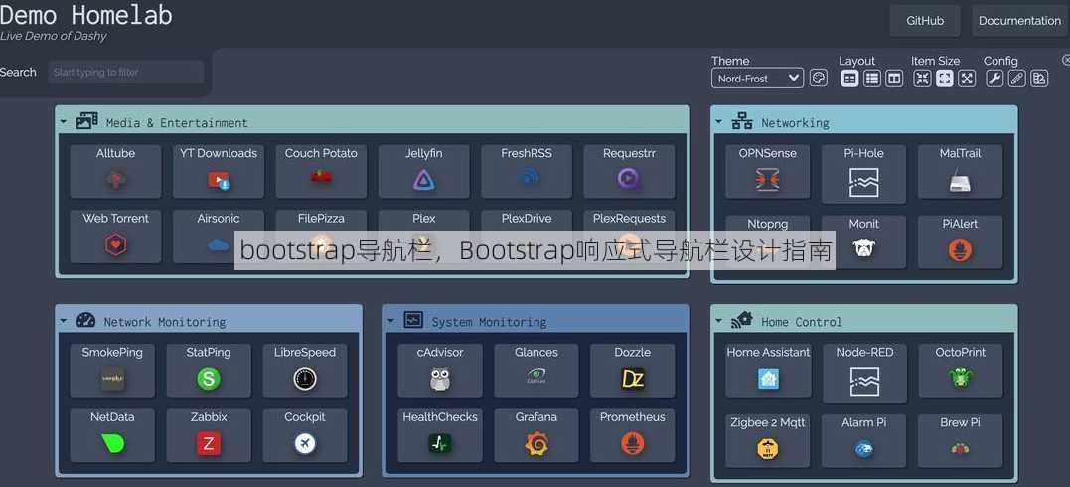Switch to horizontal column layout
The image size is (1070, 487).
pos(894,79)
